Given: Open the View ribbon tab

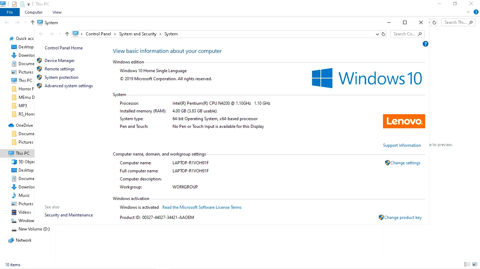Looking at the screenshot, I should pyautogui.click(x=57, y=12).
